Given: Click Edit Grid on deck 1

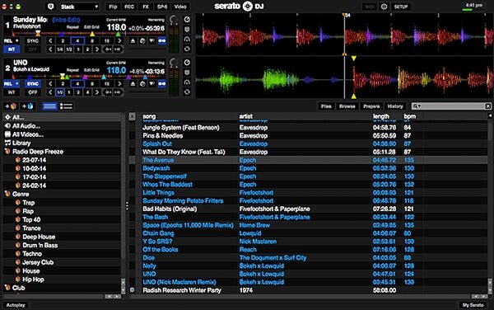Looking at the screenshot, I should (91, 27).
